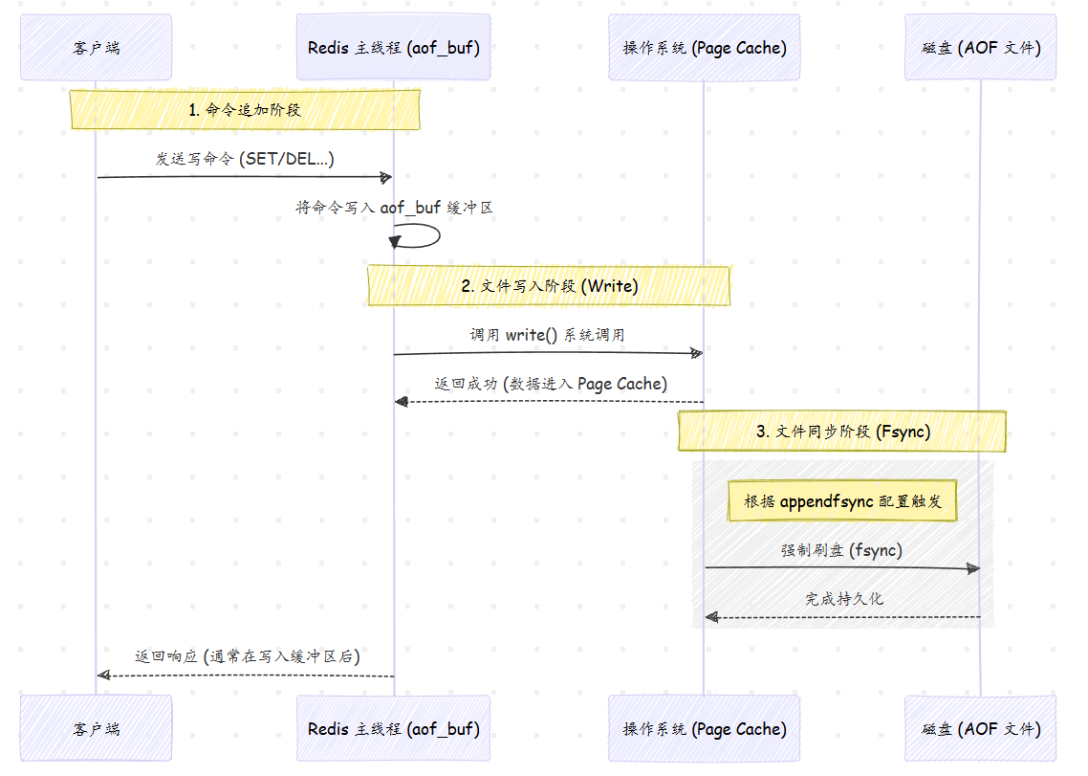Select the message '返回成功 (数据进入 Page Cache)'
1088x776 pixels.
551,384
